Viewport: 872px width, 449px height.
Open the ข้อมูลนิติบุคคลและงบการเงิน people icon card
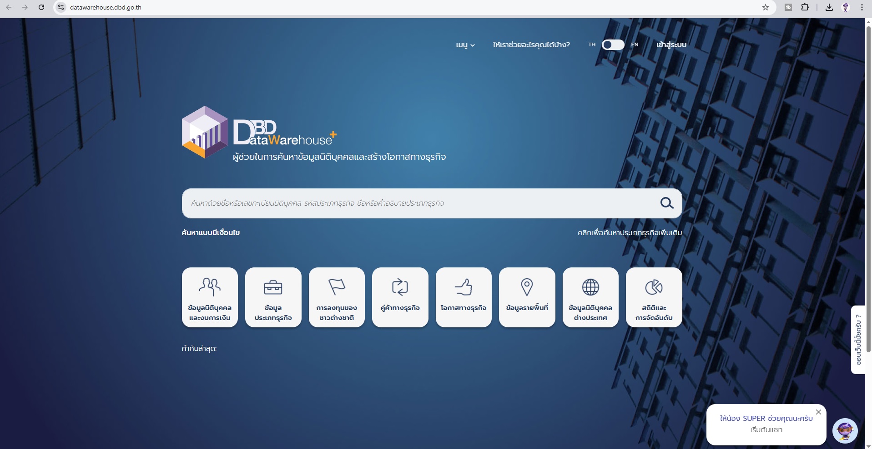click(x=210, y=297)
